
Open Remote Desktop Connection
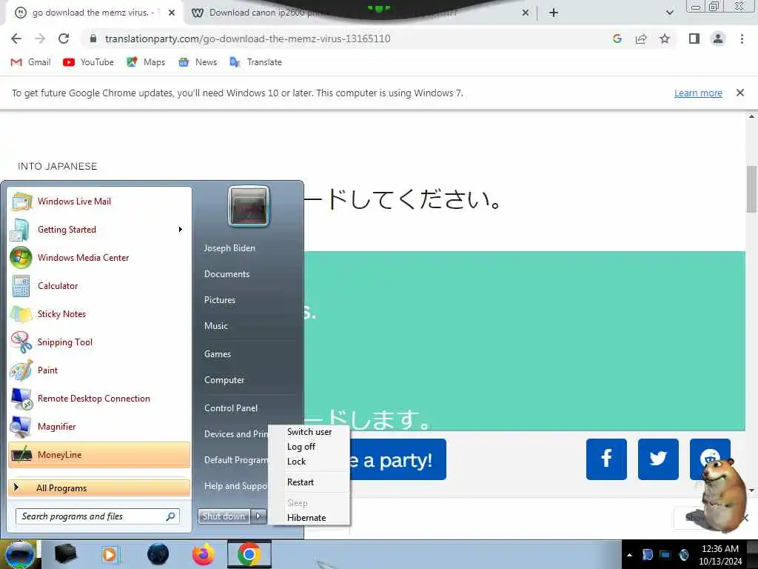pos(99,398)
